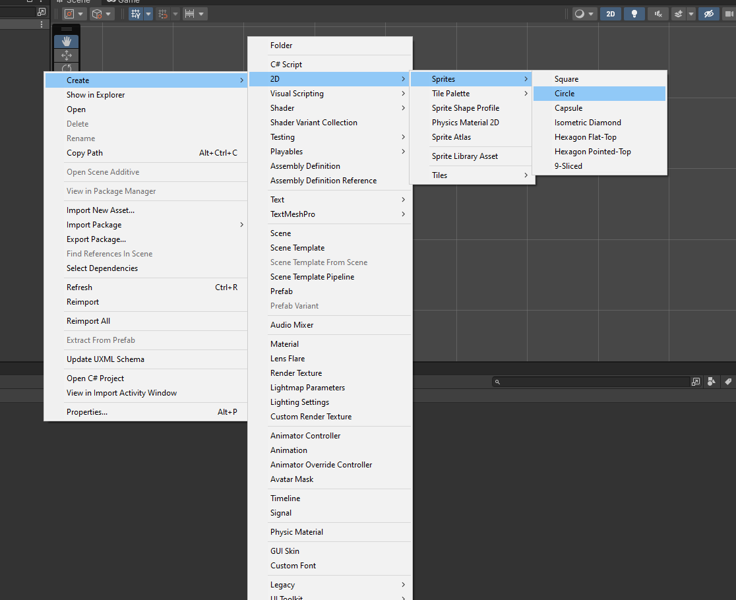Viewport: 736px width, 600px height.
Task: Select the Hand view tool
Action: pyautogui.click(x=67, y=42)
